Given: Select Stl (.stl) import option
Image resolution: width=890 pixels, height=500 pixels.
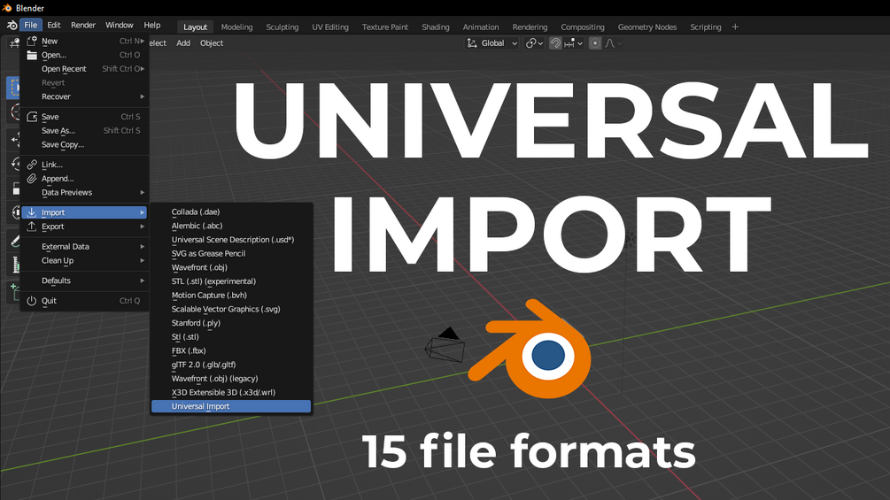Looking at the screenshot, I should [231, 337].
